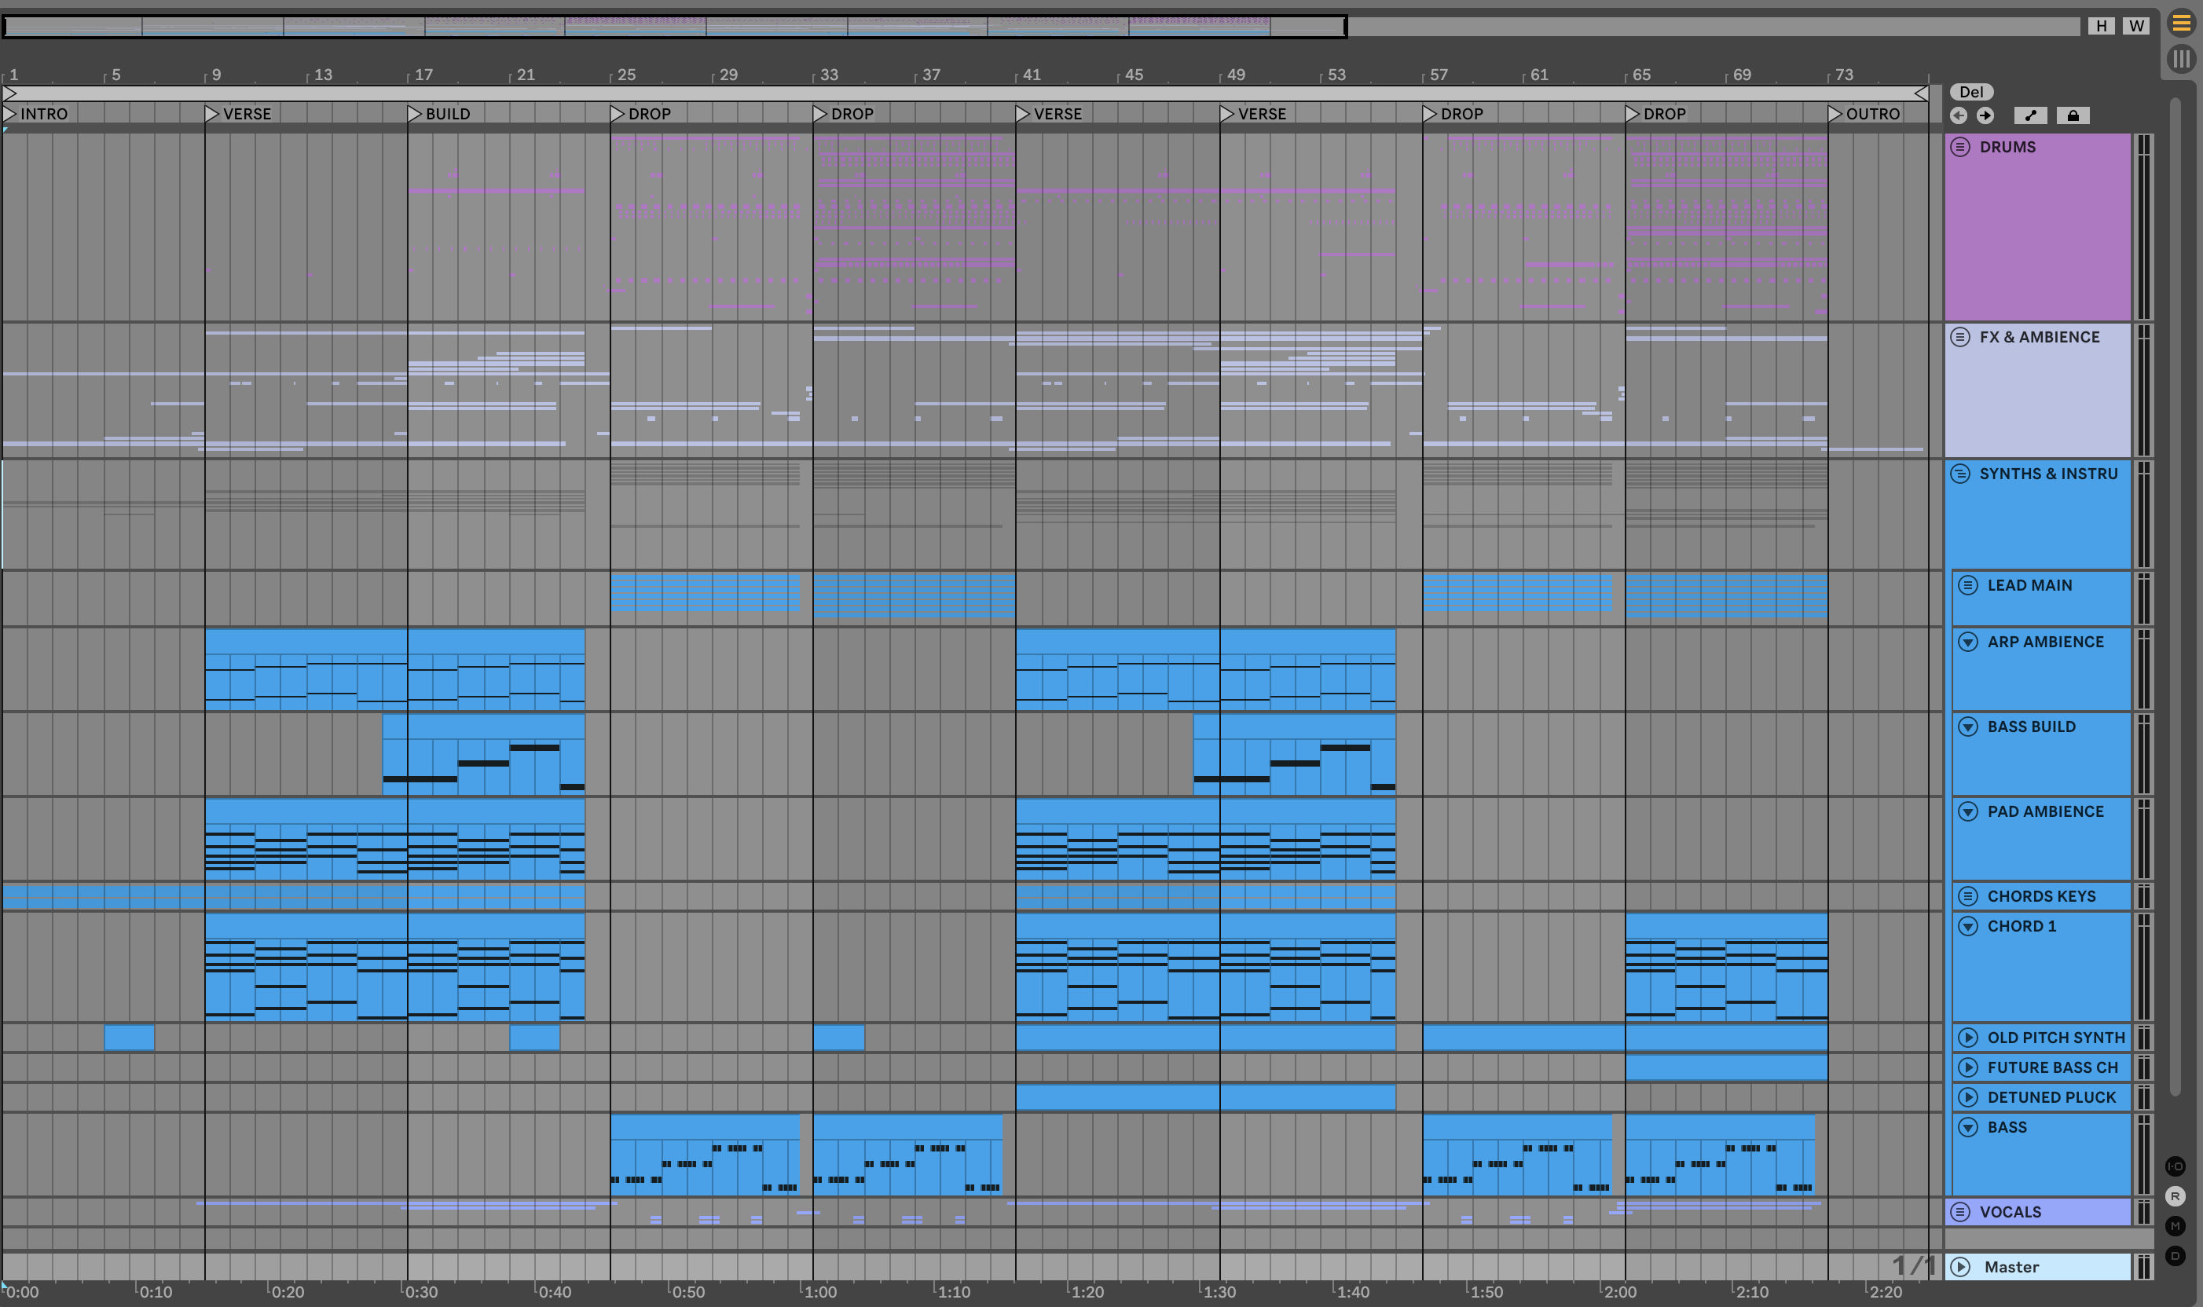The image size is (2203, 1307).
Task: Toggle the Mixer (M) show button
Action: pyautogui.click(x=2175, y=1226)
